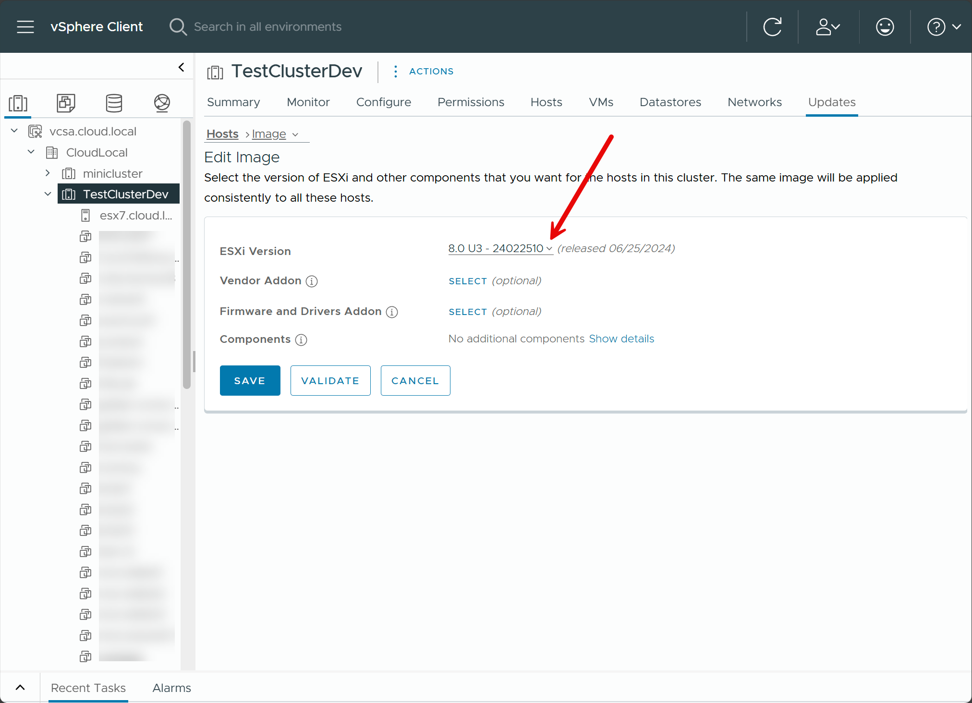
Task: Show details for additional components
Action: click(x=621, y=339)
